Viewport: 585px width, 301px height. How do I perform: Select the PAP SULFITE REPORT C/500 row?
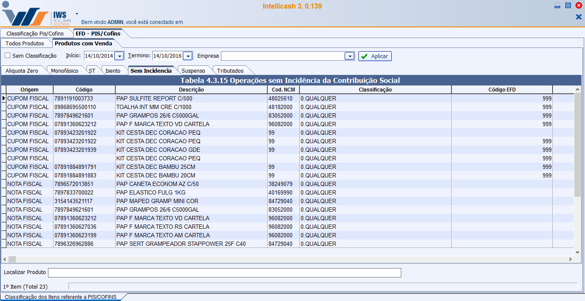(154, 98)
